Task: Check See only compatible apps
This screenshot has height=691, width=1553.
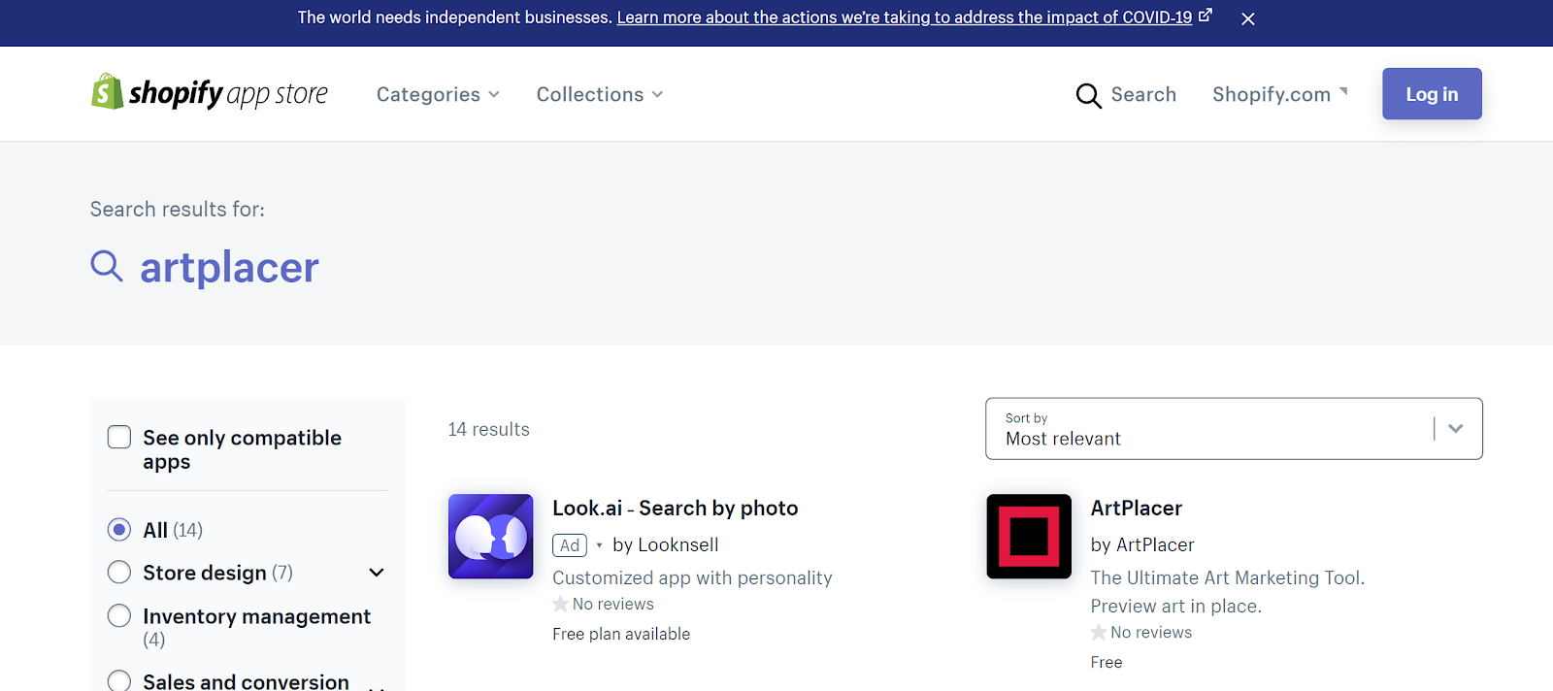Action: [x=119, y=437]
